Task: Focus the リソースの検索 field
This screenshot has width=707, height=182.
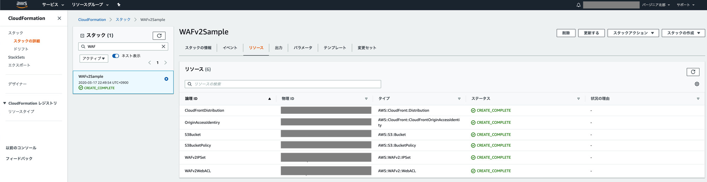Action: tap(283, 84)
